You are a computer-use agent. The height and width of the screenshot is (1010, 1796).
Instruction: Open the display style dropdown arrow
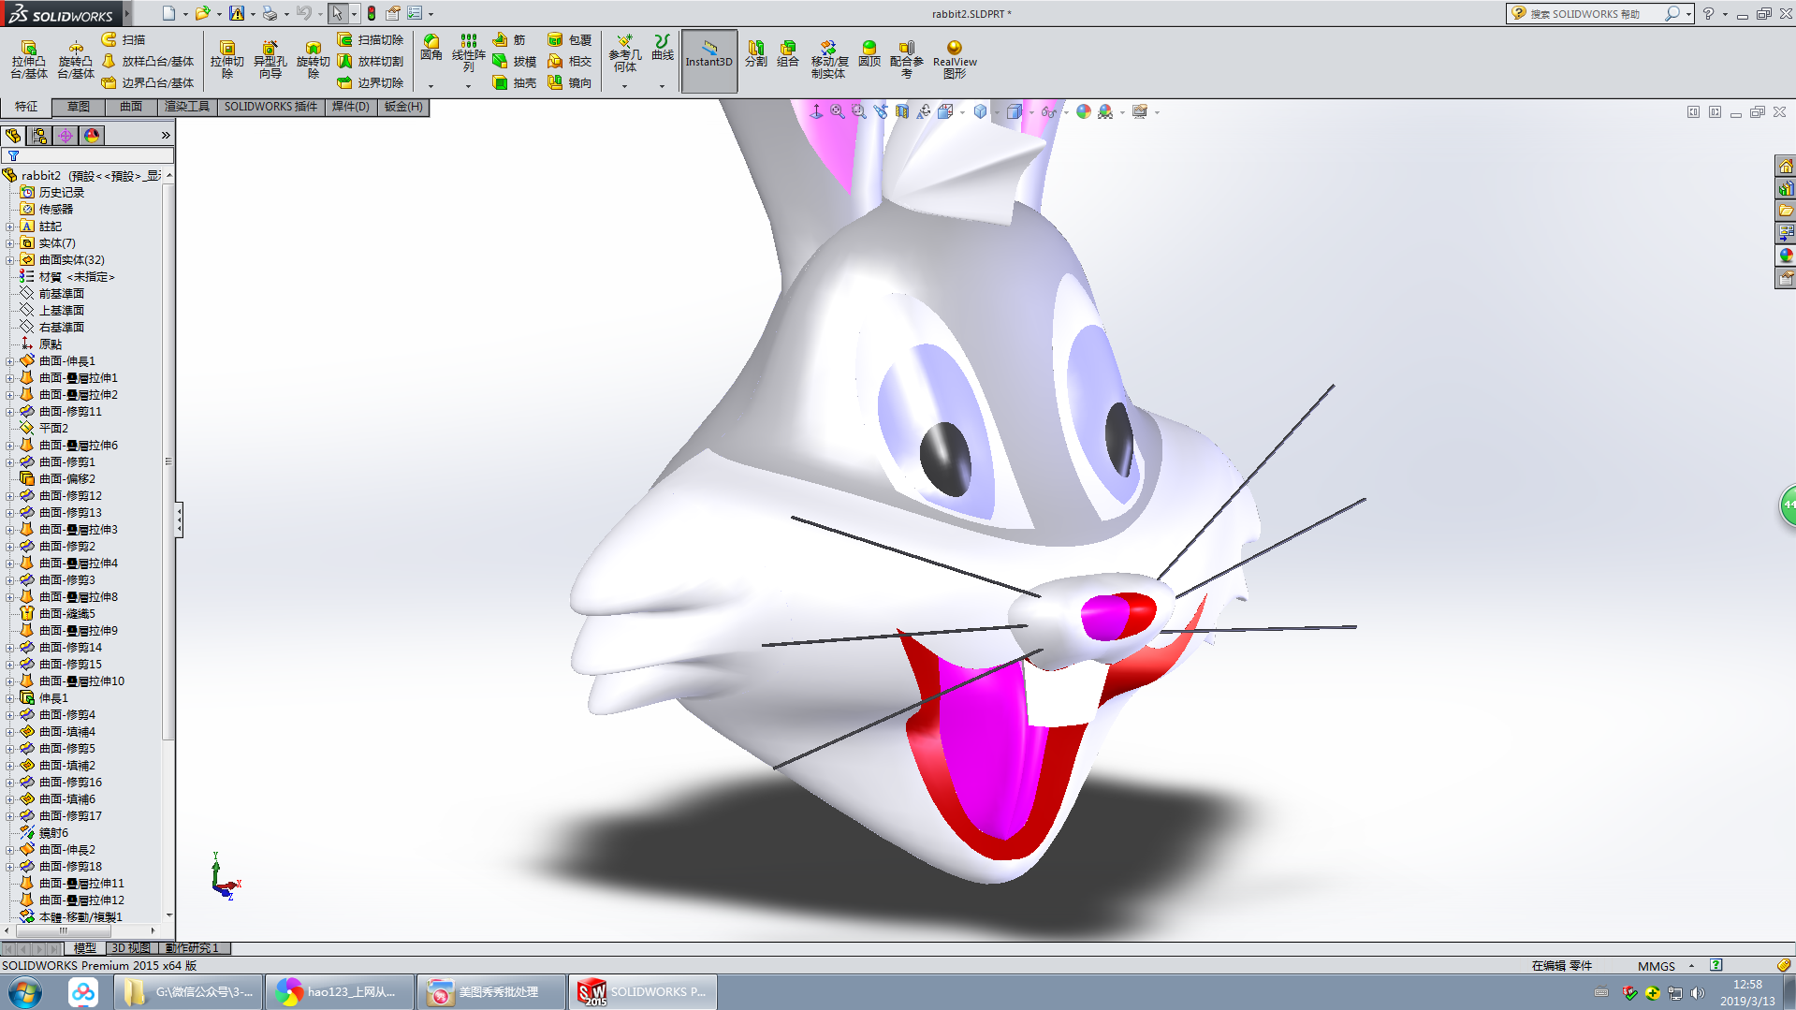pyautogui.click(x=1031, y=112)
